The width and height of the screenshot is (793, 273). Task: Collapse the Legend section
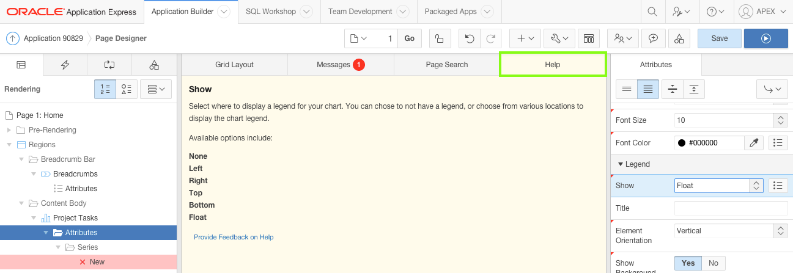621,164
